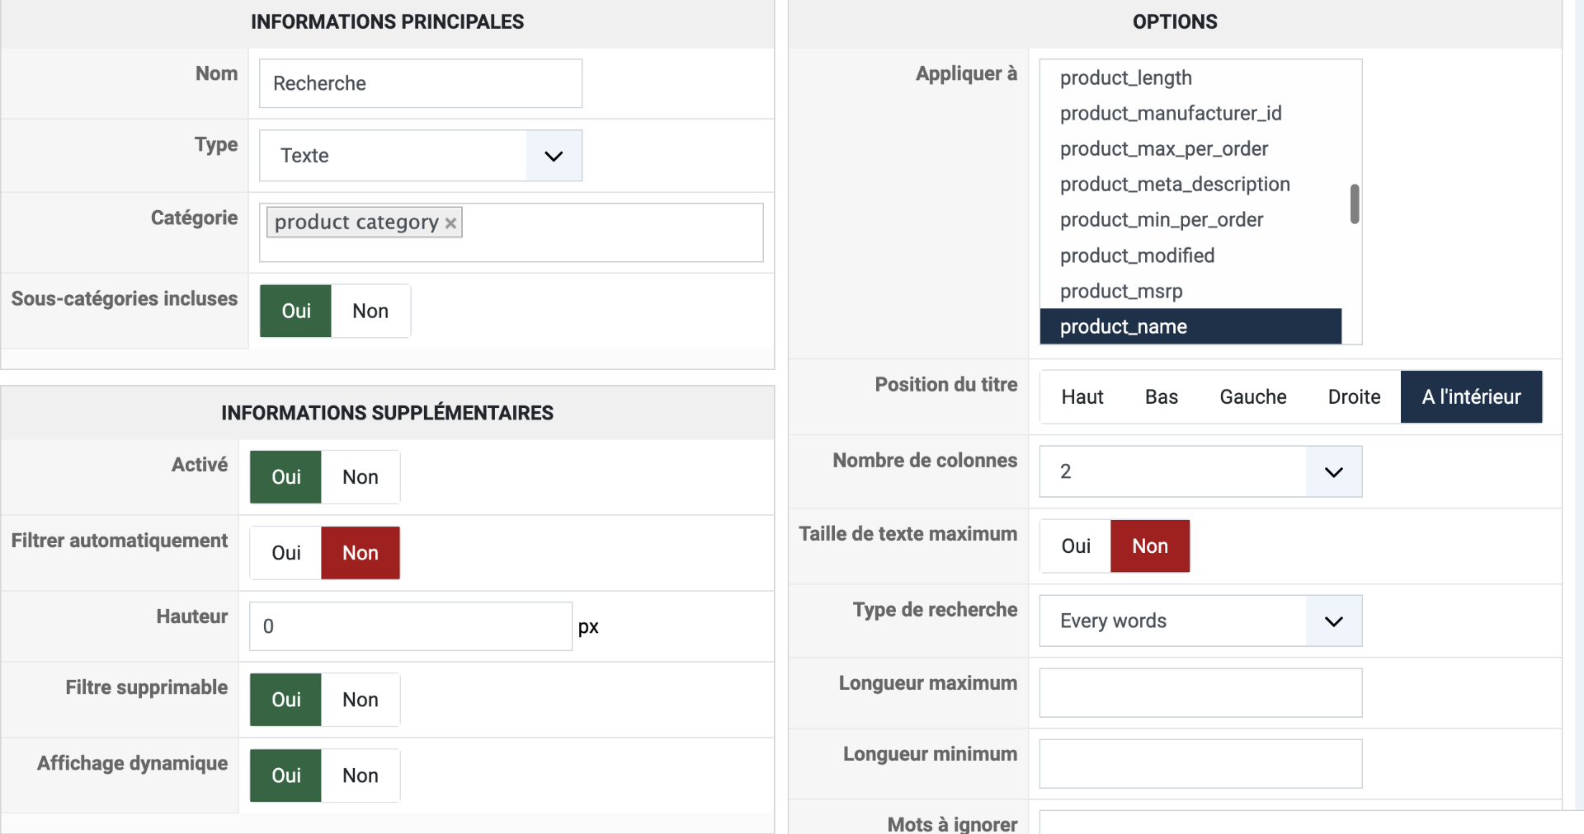The height and width of the screenshot is (834, 1584).
Task: Turn on Taille de texte maximum
Action: coord(1076,546)
